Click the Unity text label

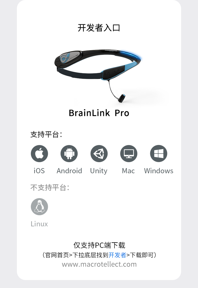[x=99, y=171]
